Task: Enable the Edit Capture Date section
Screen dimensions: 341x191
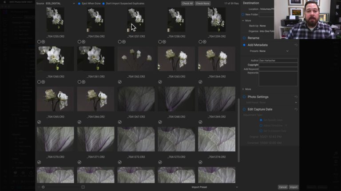Action: [x=244, y=109]
